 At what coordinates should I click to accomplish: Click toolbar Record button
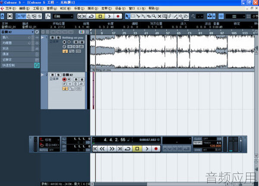[x=118, y=16]
